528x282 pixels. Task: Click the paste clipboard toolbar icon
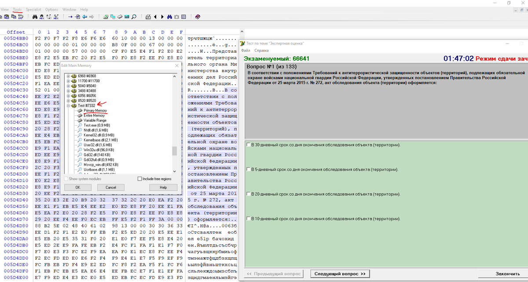7,17
